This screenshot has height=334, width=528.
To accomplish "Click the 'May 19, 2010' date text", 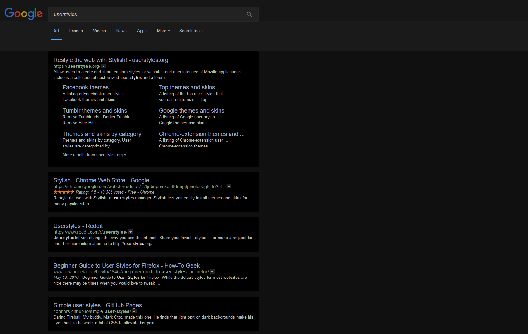I will point(66,278).
